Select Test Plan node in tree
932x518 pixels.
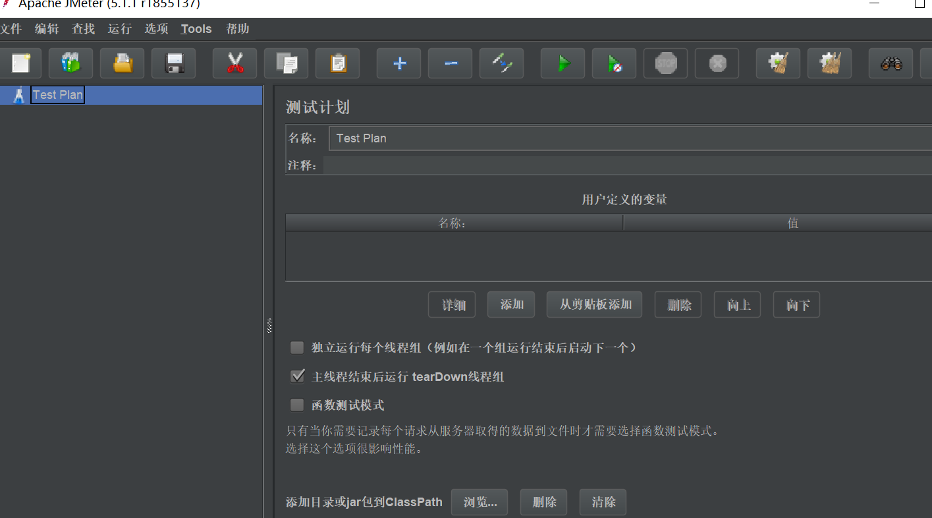pyautogui.click(x=57, y=95)
